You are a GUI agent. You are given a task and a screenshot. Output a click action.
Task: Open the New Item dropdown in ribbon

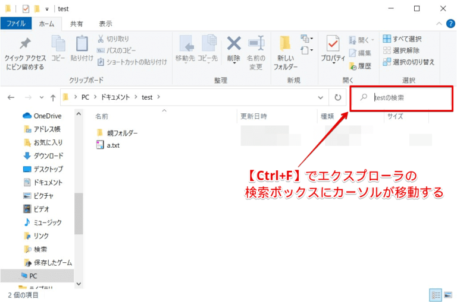click(306, 39)
